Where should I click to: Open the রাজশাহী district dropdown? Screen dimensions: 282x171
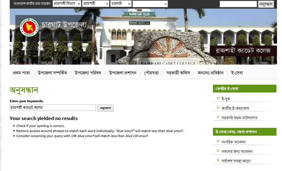[x=96, y=4]
